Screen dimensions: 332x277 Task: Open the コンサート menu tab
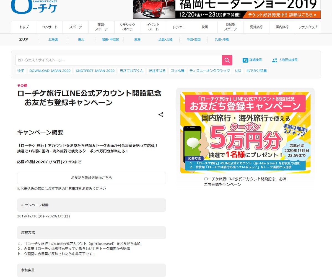pyautogui.click(x=50, y=27)
